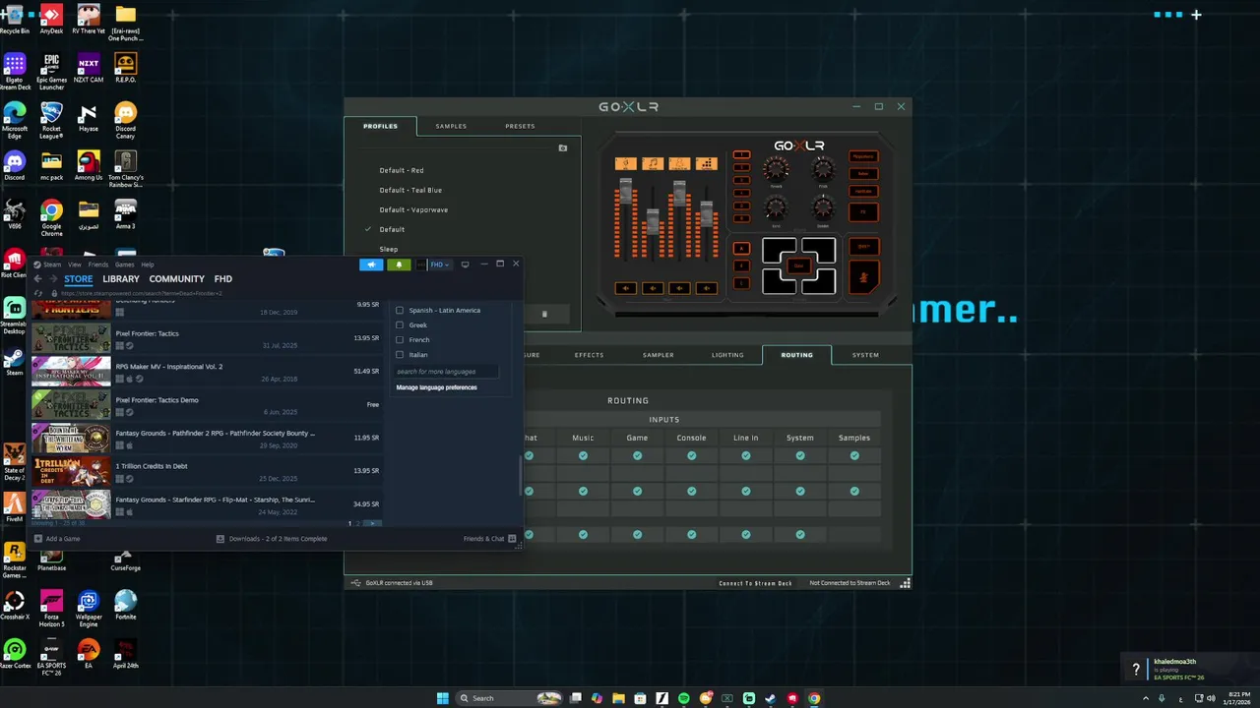Open Steam's Community section
Viewport: 1260px width, 708px height.
click(x=176, y=279)
